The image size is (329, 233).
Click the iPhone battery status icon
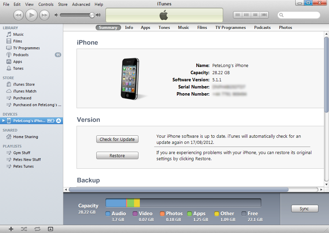51,121
